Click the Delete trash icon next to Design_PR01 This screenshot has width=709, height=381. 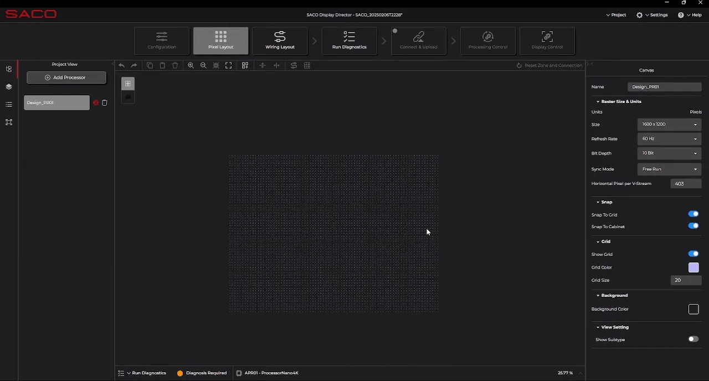click(x=105, y=102)
